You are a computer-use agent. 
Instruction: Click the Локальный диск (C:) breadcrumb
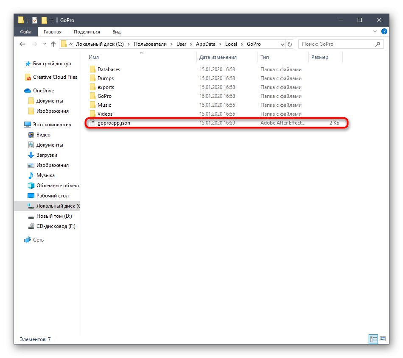100,44
